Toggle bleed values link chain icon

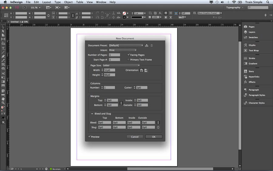click(x=158, y=122)
